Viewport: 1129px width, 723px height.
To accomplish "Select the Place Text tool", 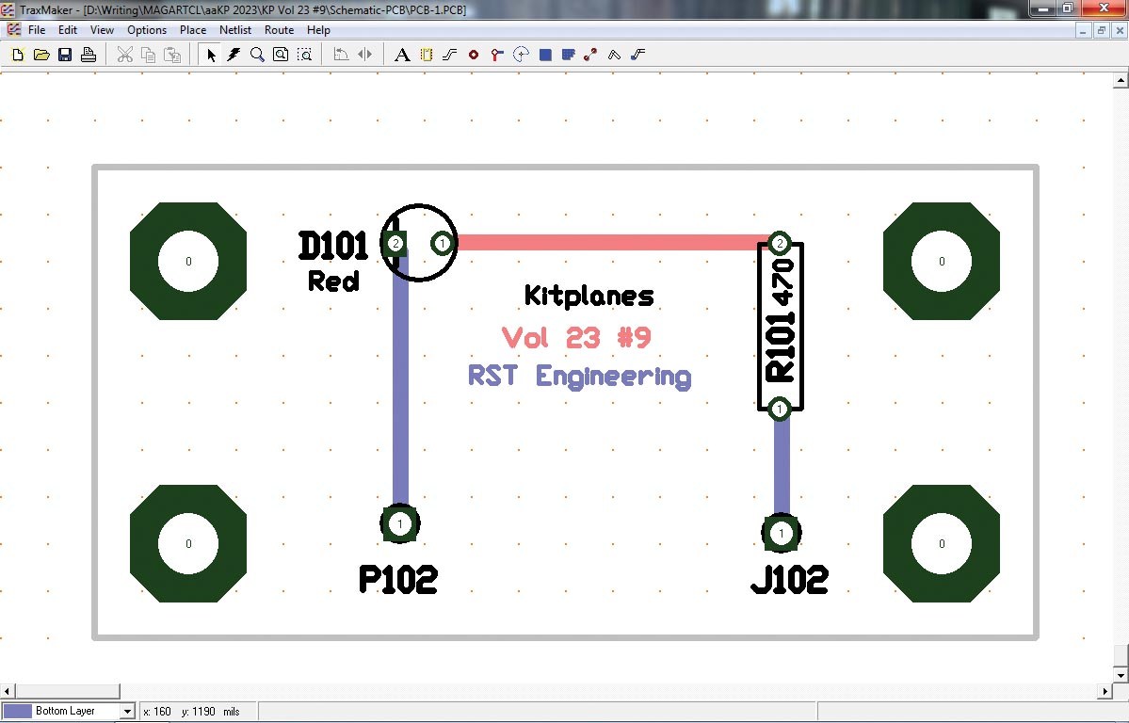I will pyautogui.click(x=402, y=55).
